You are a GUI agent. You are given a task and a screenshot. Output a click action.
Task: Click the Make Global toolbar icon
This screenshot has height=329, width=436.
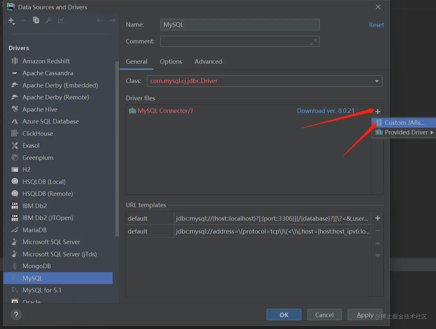(x=61, y=21)
